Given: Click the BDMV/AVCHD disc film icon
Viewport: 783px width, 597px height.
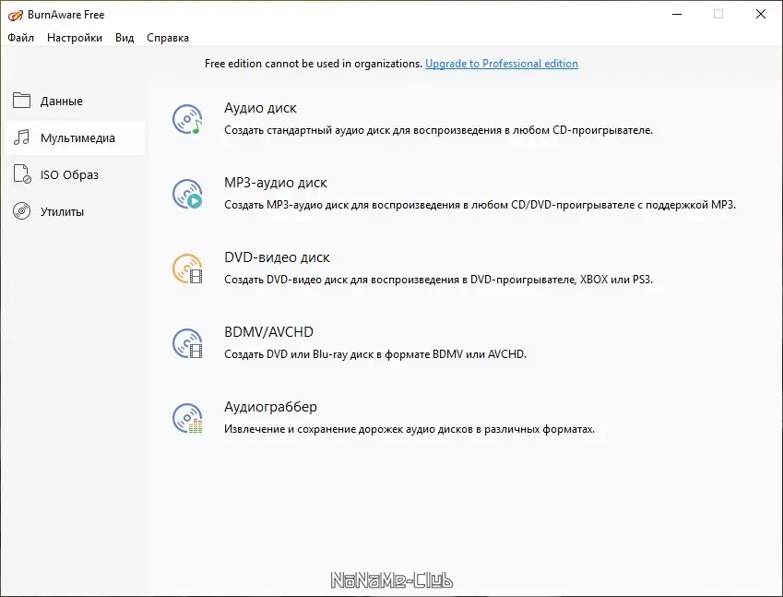Looking at the screenshot, I should 187,343.
